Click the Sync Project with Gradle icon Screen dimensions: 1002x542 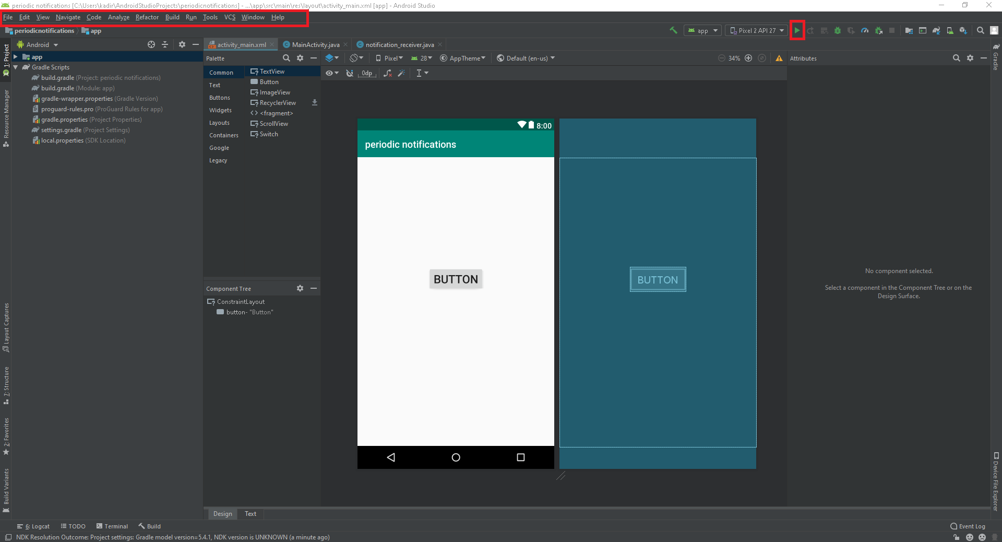[936, 30]
